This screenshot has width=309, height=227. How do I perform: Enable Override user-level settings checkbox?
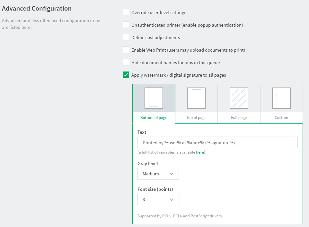[126, 12]
